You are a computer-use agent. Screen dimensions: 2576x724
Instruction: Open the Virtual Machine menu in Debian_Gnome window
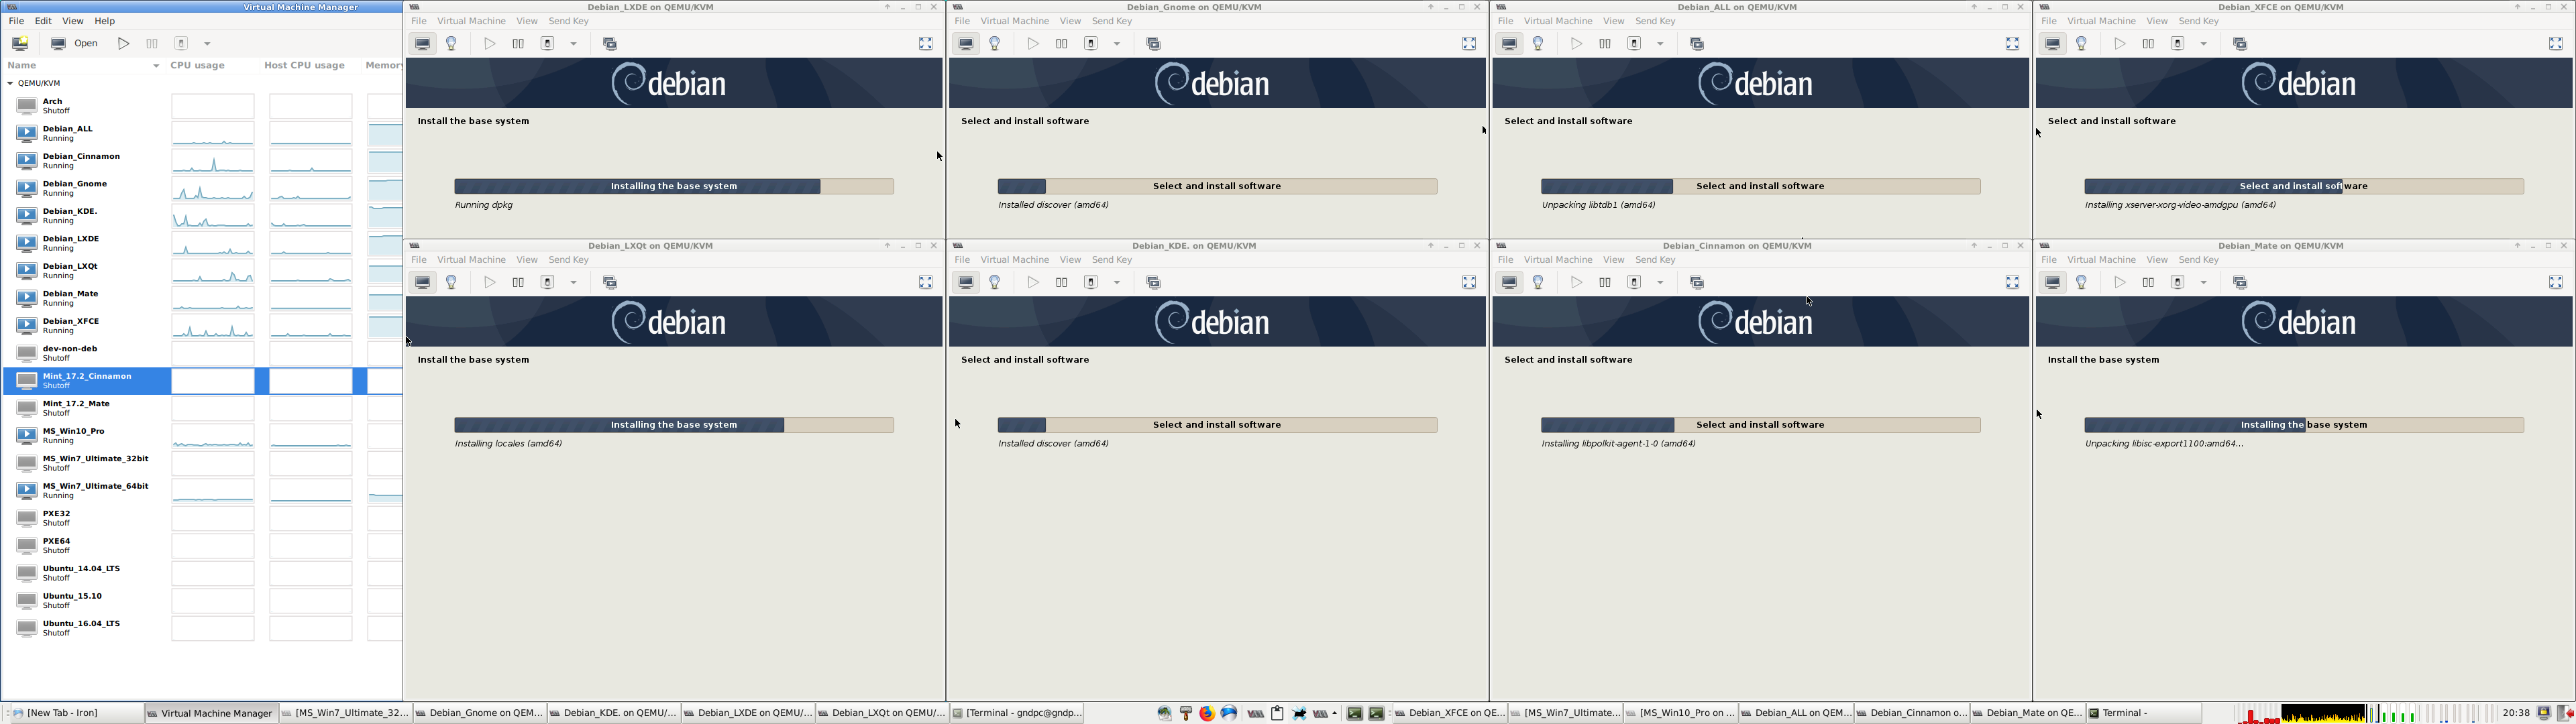tap(1014, 21)
